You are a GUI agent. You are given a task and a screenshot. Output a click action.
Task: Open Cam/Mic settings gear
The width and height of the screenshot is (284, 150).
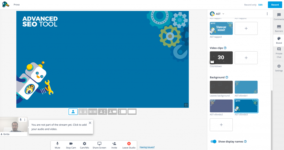(84, 145)
